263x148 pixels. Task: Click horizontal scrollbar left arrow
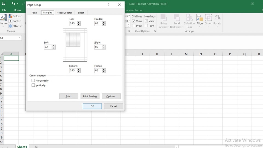[x=177, y=147]
